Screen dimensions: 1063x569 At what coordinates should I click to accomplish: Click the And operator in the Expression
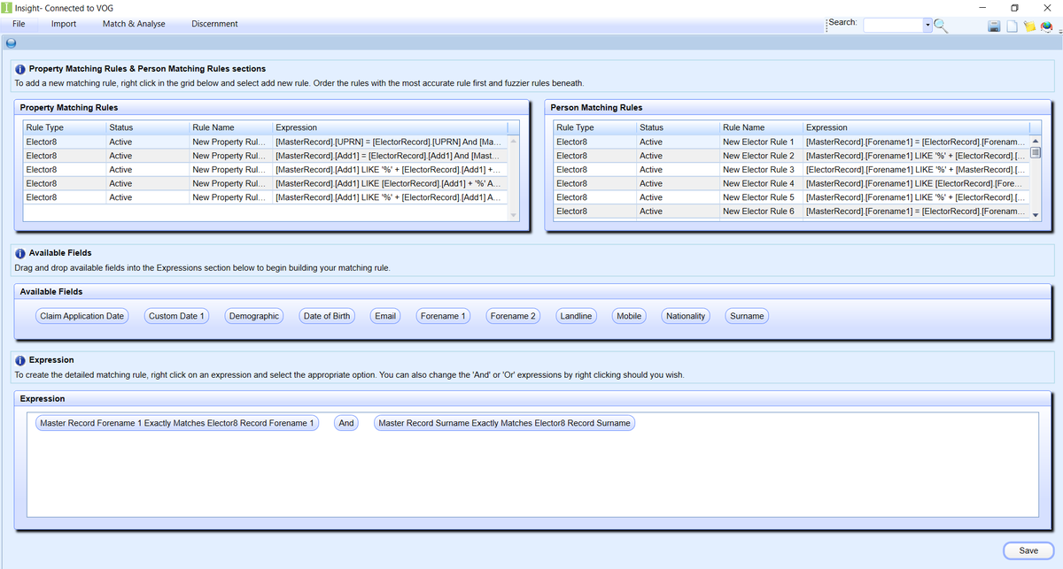345,422
